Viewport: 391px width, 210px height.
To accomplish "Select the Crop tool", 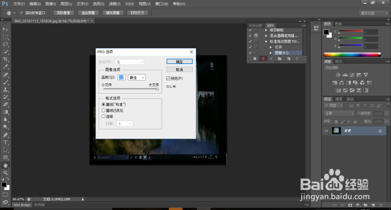I will pos(5,59).
